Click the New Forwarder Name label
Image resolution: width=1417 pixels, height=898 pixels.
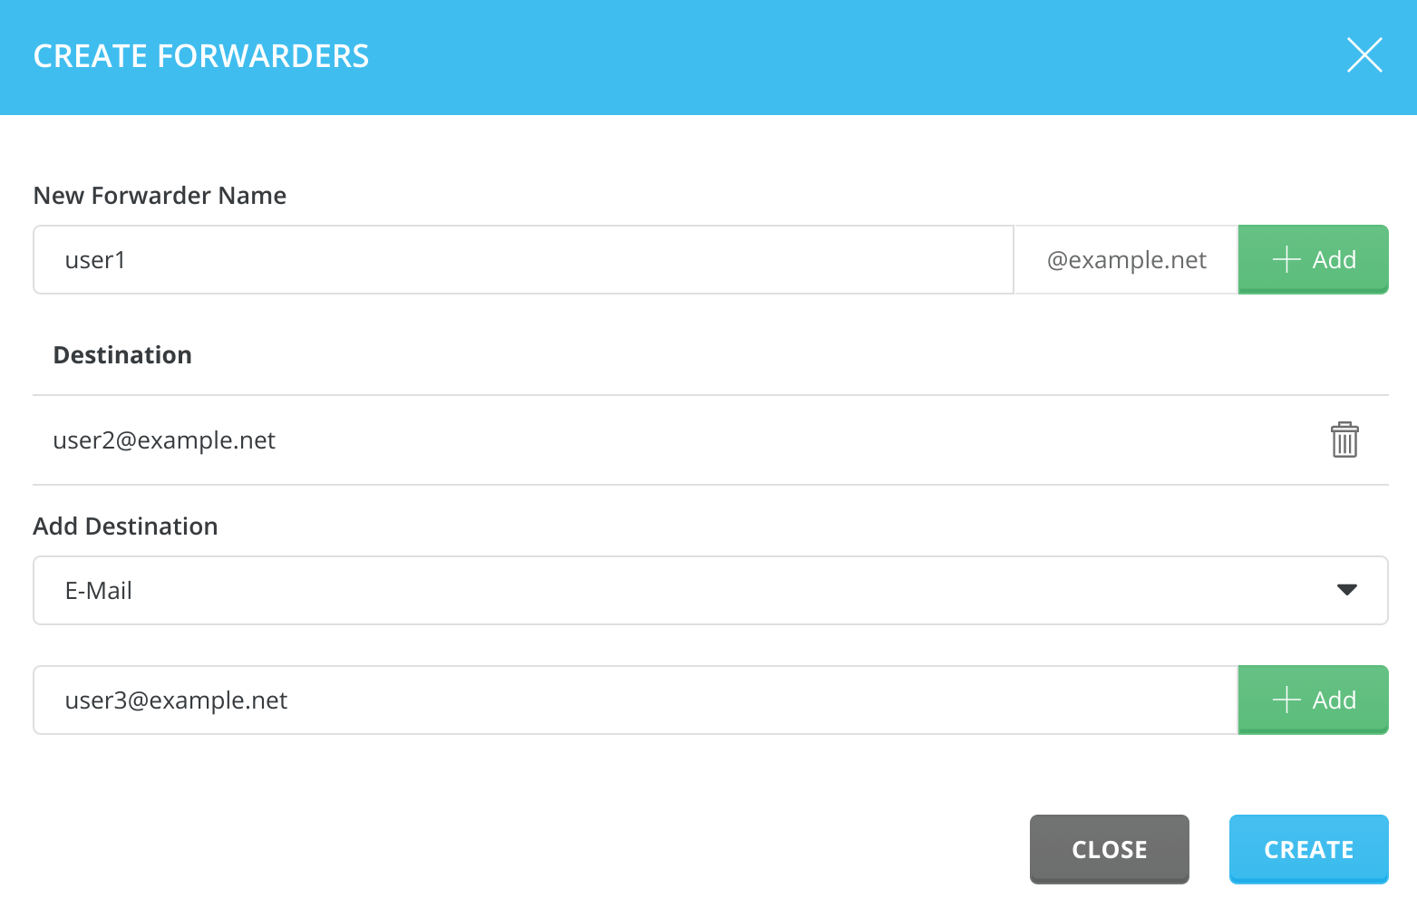[x=160, y=196]
